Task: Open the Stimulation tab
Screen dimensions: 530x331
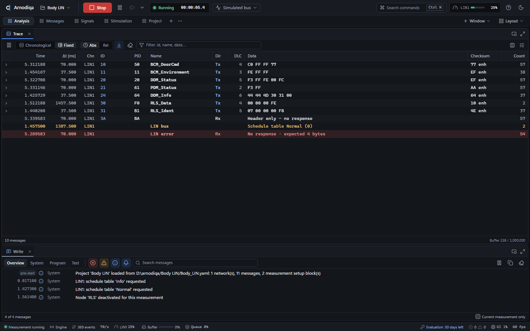Action: (x=118, y=21)
